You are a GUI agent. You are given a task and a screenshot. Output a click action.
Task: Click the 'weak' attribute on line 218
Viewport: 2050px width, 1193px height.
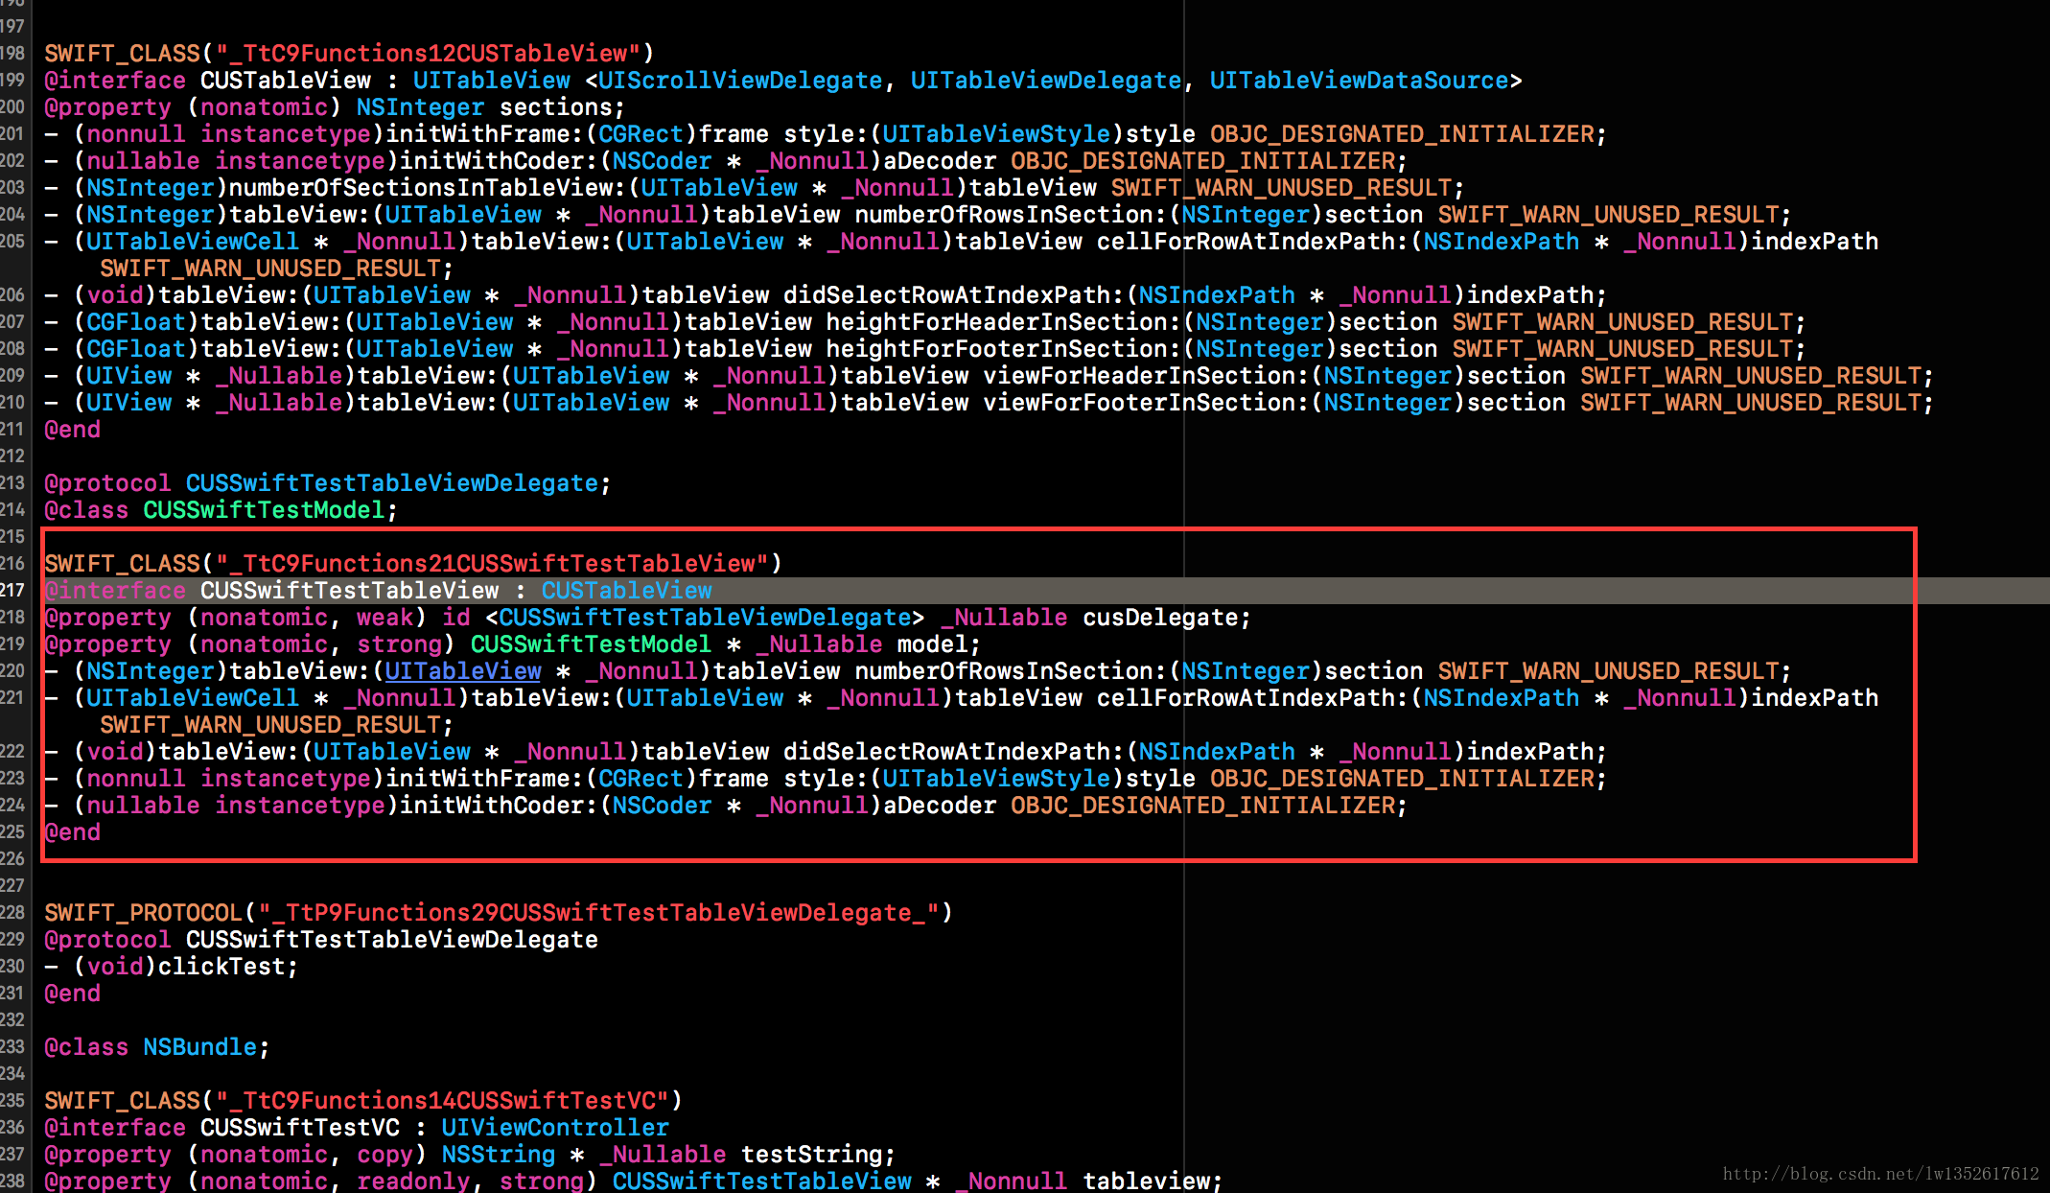tap(384, 618)
